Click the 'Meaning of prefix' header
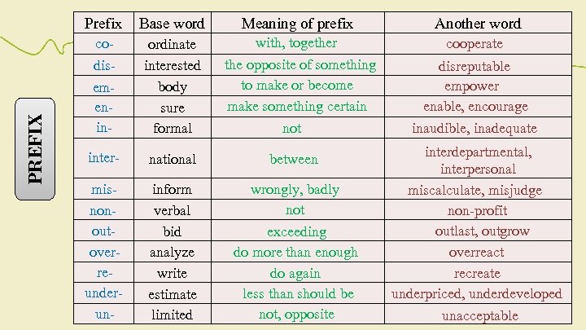This screenshot has height=330, width=586. (297, 24)
